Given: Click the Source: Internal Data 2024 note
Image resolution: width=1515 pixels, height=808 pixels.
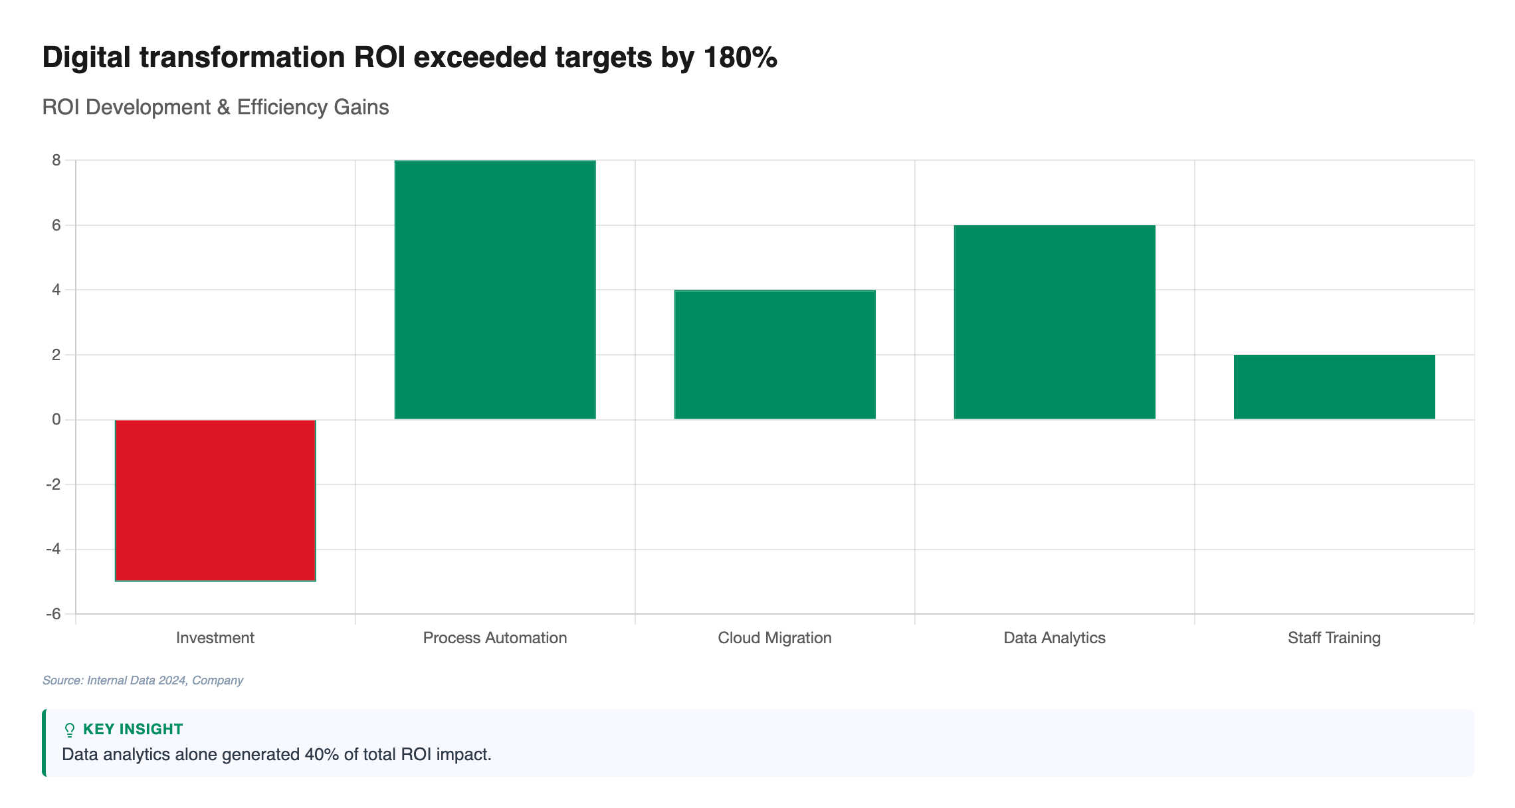Looking at the screenshot, I should coord(143,680).
